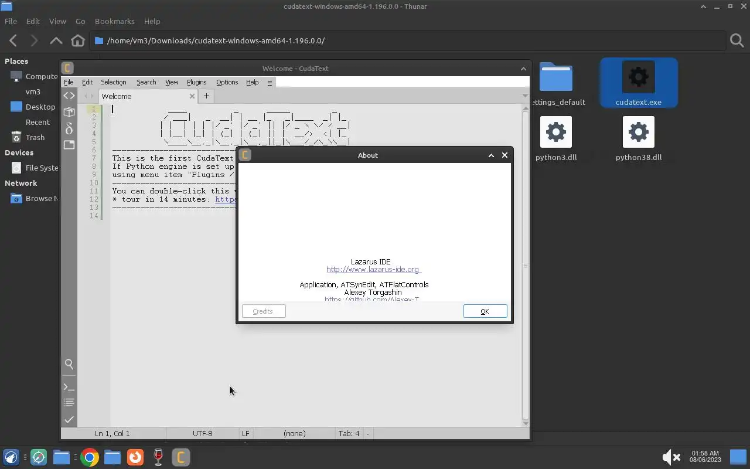This screenshot has width=750, height=469.
Task: Open the Plugins menu in CudaText
Action: [196, 82]
